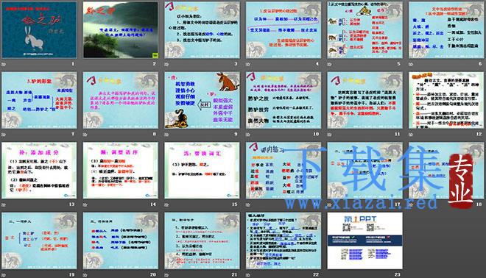Click the transition star icon under slide 22
This screenshot has height=278, width=486.
(x=248, y=275)
